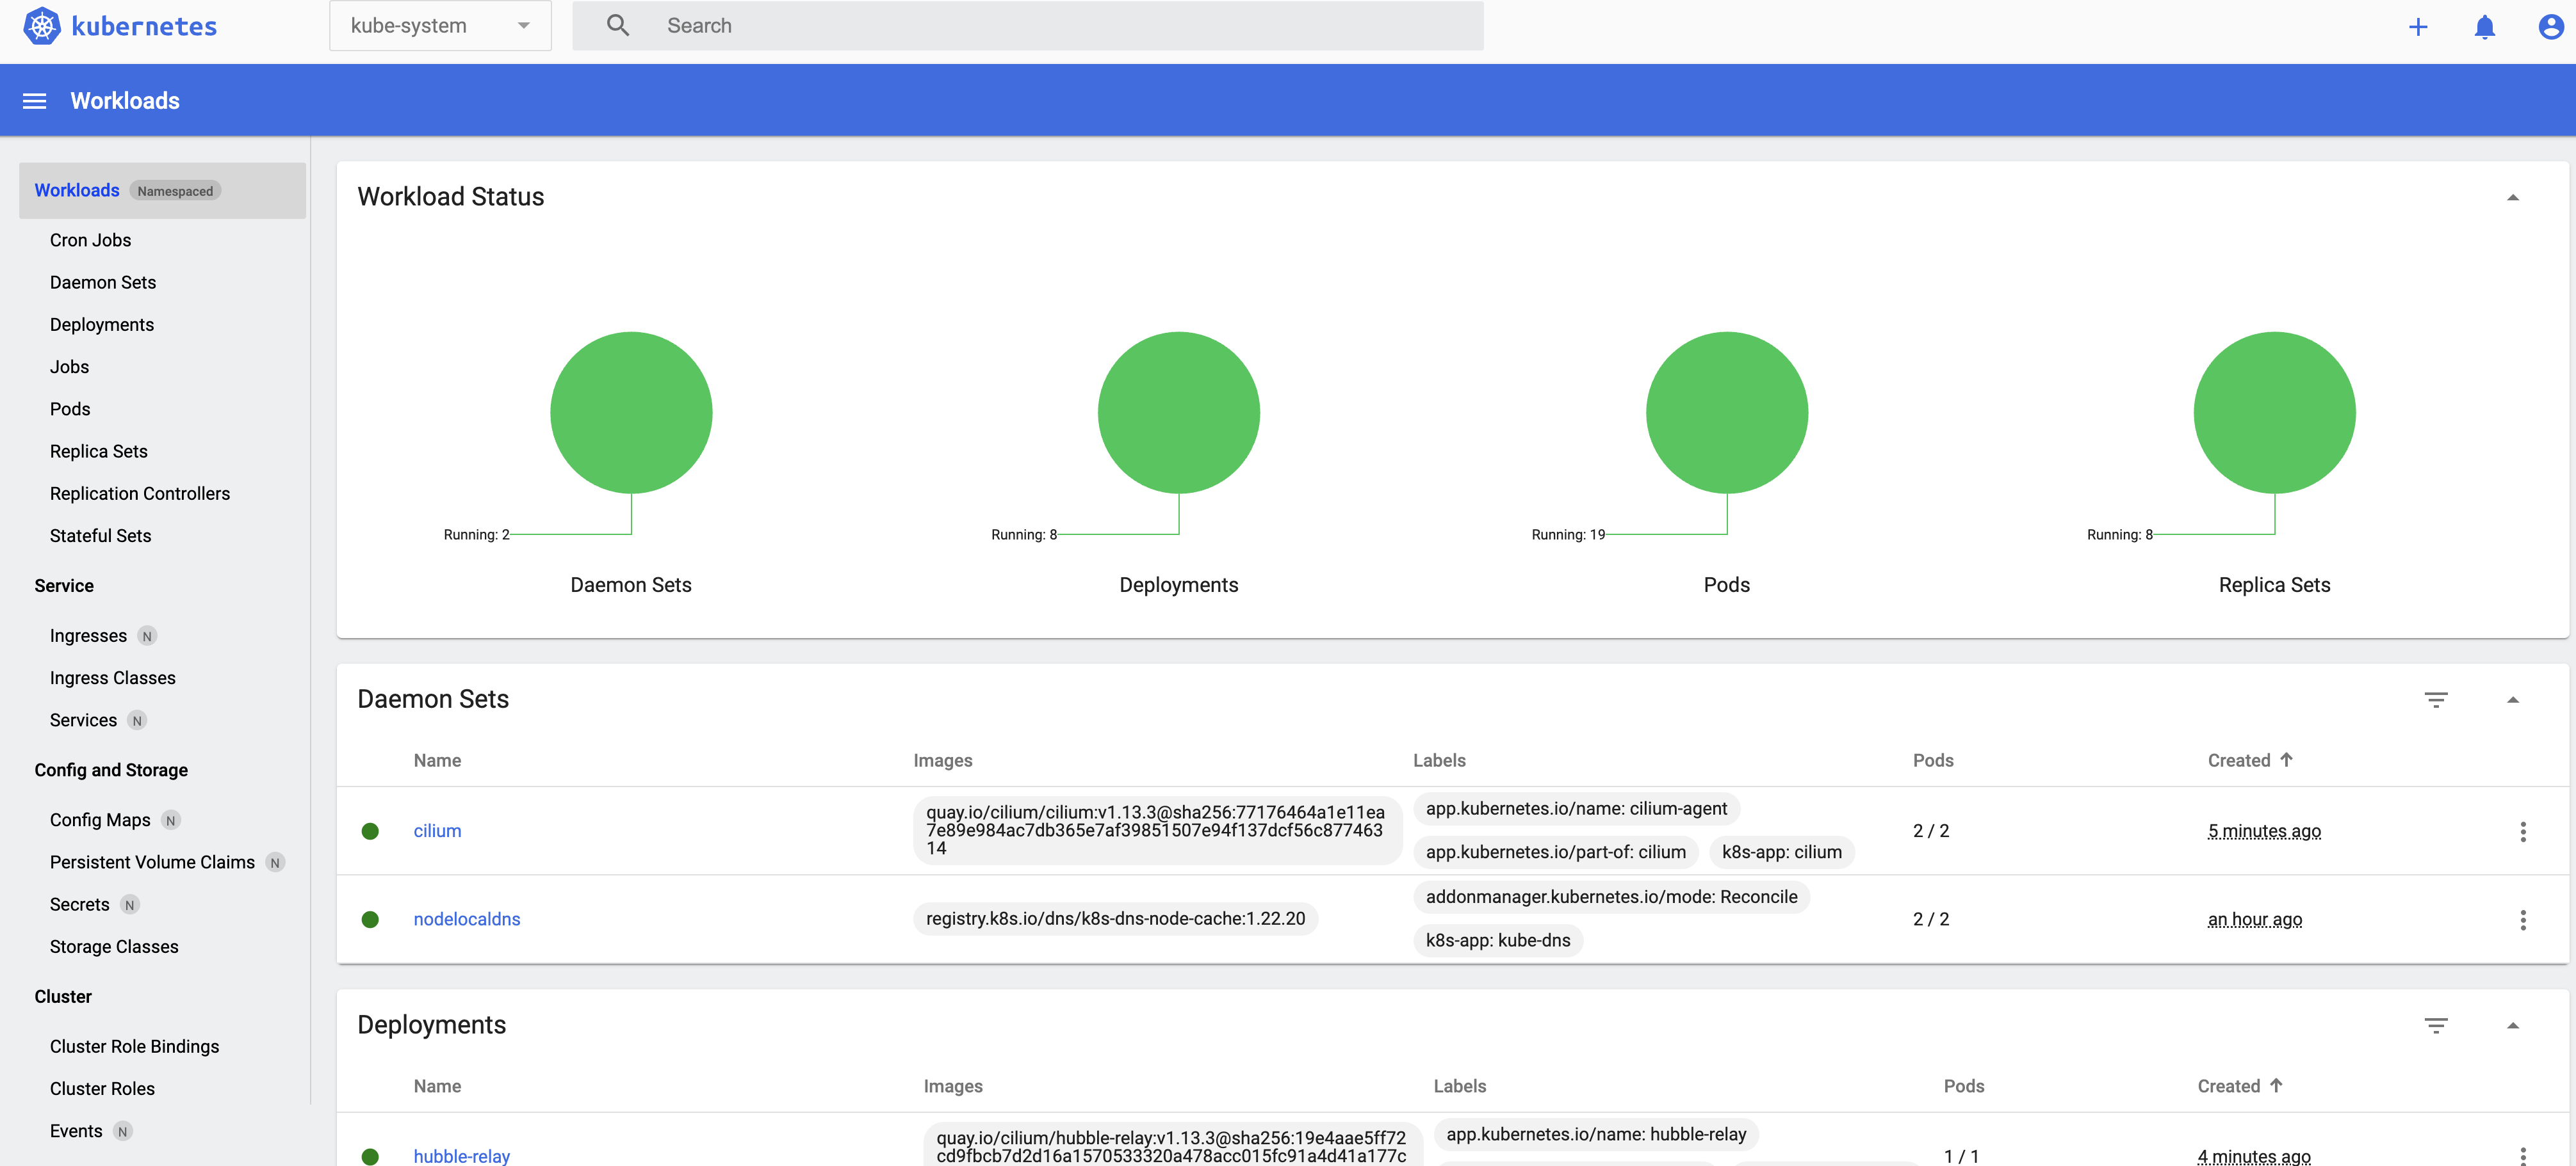
Task: Open Stateful Sets page
Action: pyautogui.click(x=100, y=536)
